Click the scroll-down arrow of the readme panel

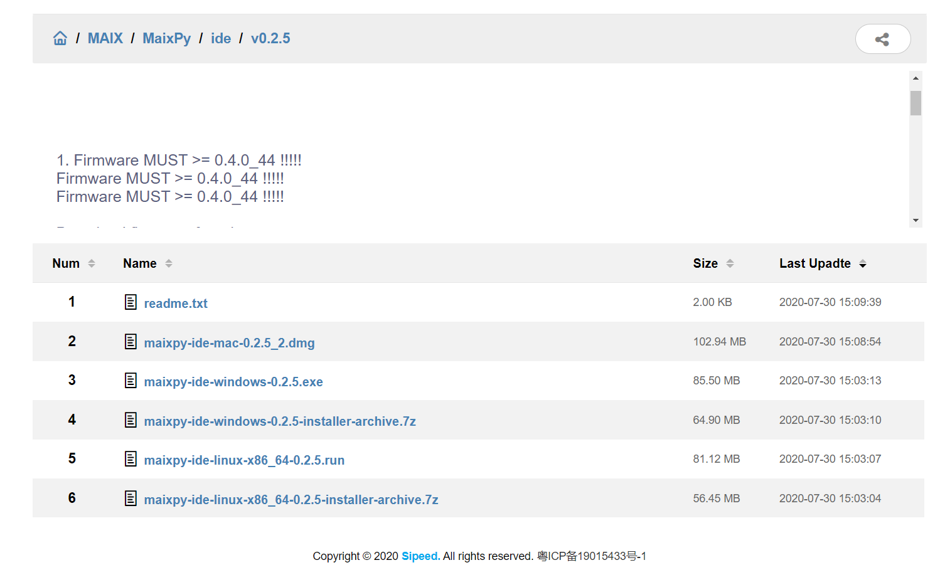coord(916,220)
